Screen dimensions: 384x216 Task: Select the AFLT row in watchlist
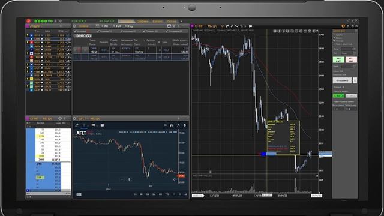tap(49, 68)
